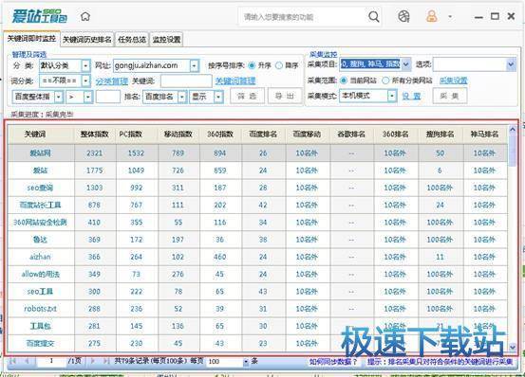Open the 任务总览 tab
The image size is (525, 377).
(132, 40)
